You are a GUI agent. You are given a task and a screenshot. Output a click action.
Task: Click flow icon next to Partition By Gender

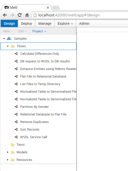pyautogui.click(x=16, y=107)
